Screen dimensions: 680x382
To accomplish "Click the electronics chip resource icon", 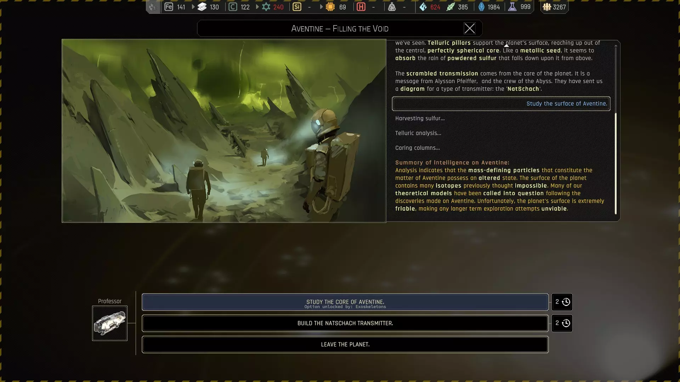I will (330, 7).
